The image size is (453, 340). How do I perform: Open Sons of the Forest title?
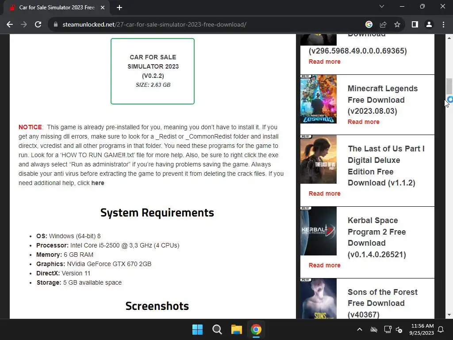[x=383, y=303]
